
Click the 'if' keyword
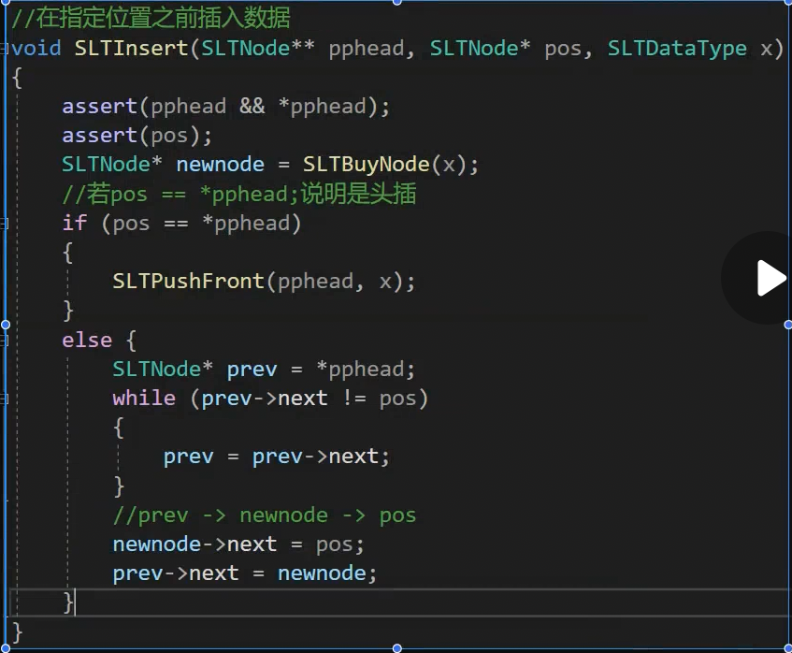click(x=74, y=223)
